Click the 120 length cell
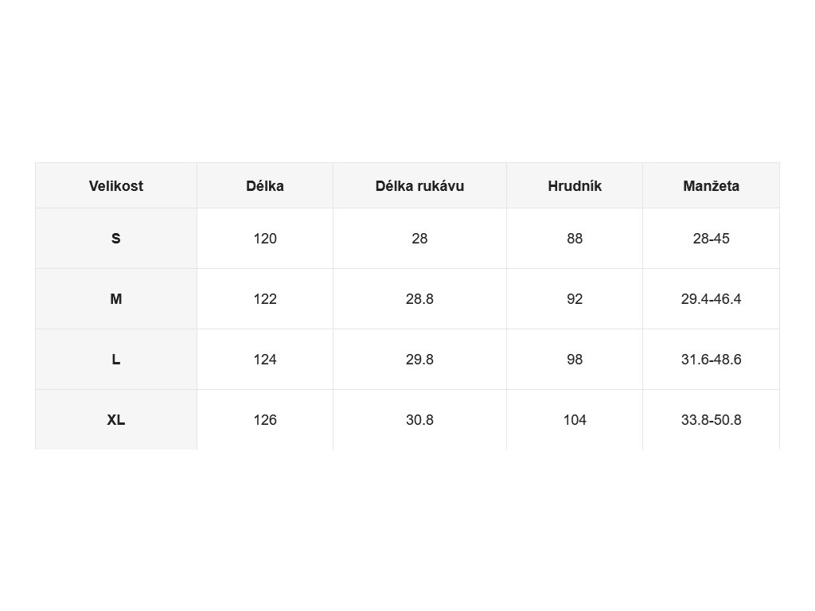 pyautogui.click(x=265, y=239)
